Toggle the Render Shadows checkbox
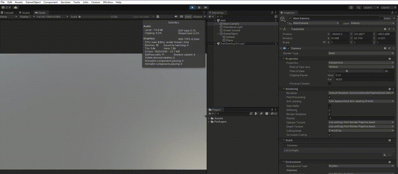398x174 pixels. click(x=329, y=114)
